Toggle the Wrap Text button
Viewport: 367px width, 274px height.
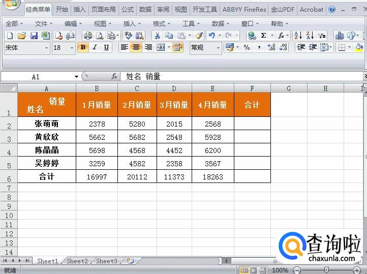[x=177, y=47]
